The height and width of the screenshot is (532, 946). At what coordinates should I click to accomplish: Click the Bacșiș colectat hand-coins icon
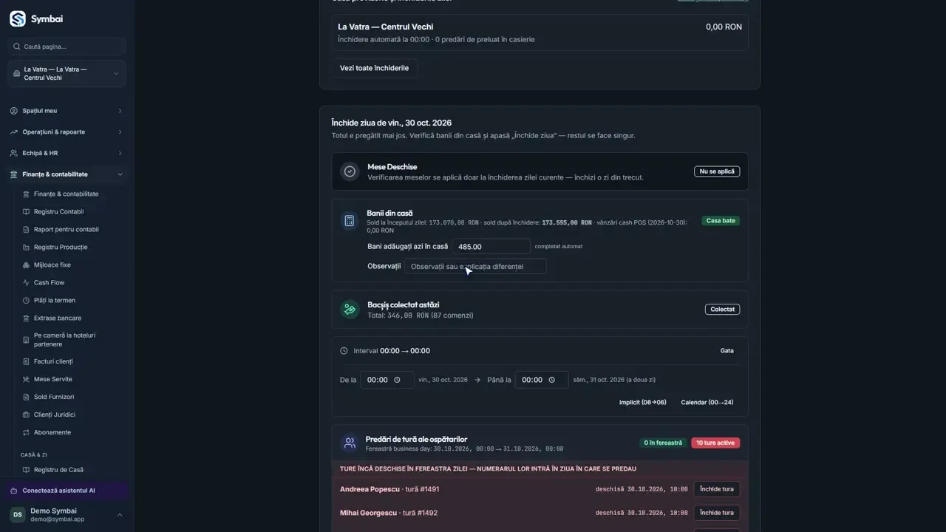tap(350, 310)
